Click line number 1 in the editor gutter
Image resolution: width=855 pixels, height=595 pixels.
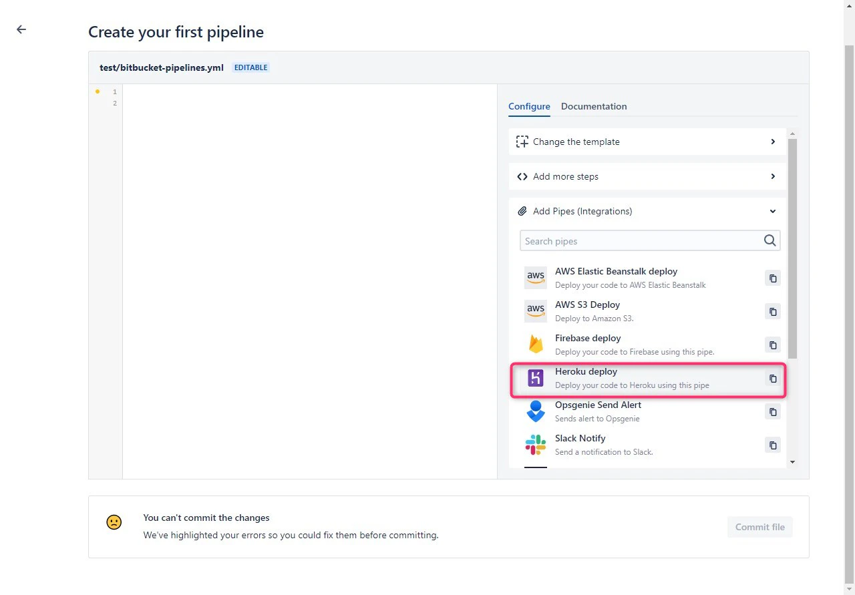tap(115, 91)
